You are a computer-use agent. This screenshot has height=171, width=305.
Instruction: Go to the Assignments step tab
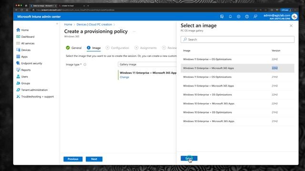[x=145, y=48]
